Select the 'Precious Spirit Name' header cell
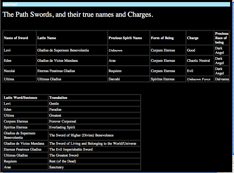Screen dimensions: 234x173 pos(125,38)
